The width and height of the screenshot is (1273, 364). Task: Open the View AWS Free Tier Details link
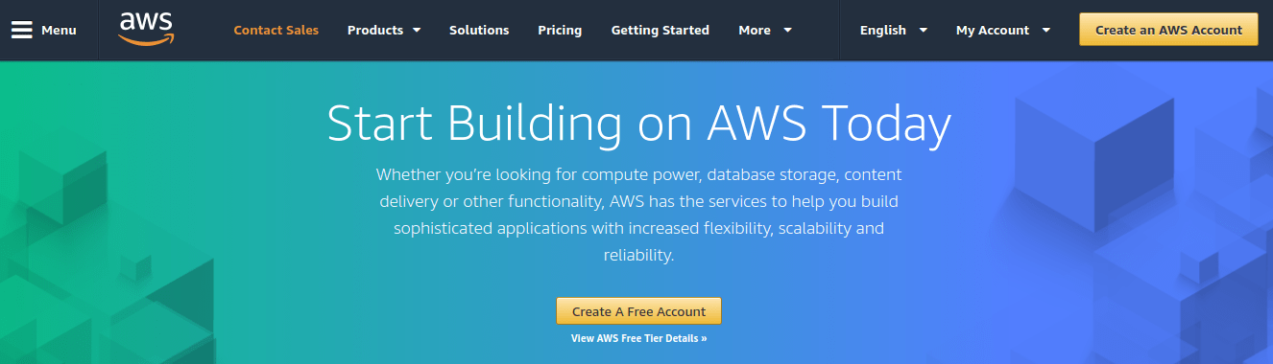tap(638, 338)
